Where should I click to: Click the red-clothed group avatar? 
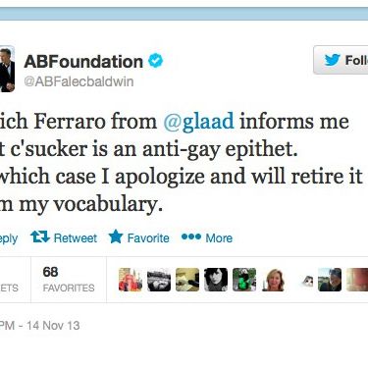tap(131, 280)
